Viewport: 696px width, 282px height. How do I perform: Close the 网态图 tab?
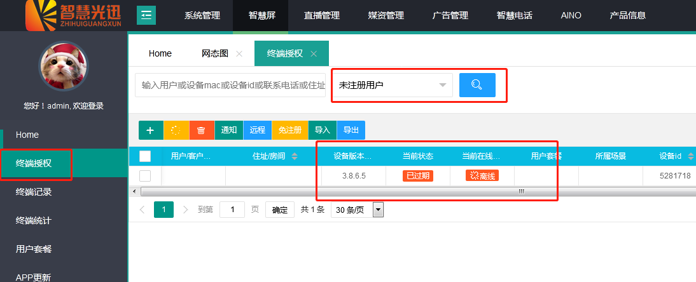click(x=239, y=54)
